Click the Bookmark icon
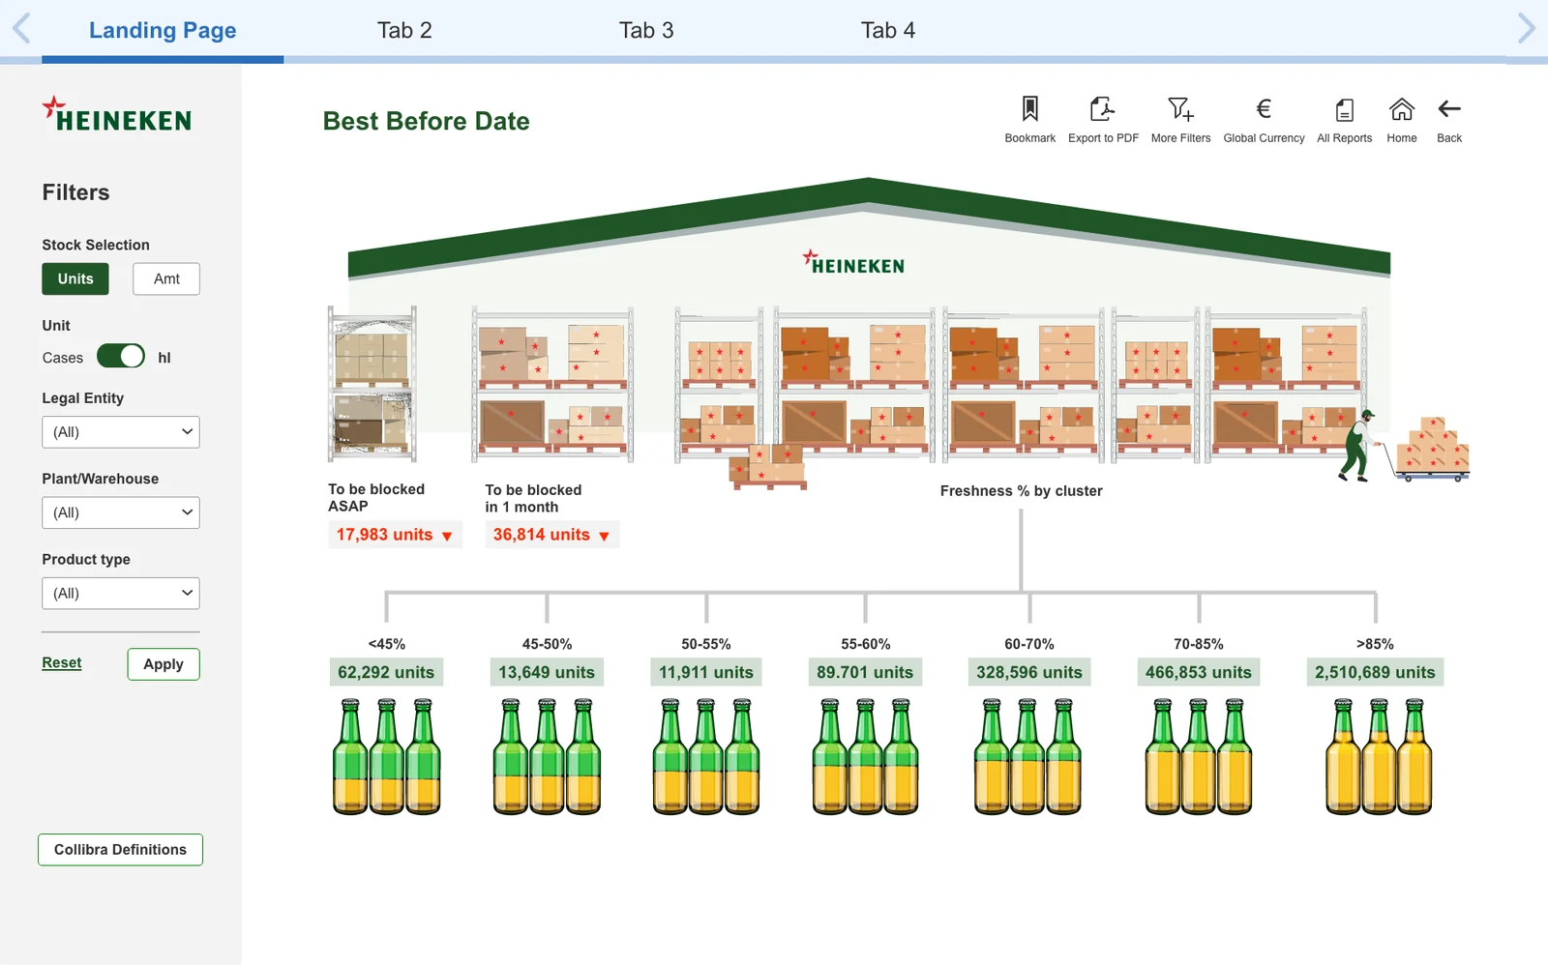Image resolution: width=1548 pixels, height=965 pixels. click(1029, 108)
